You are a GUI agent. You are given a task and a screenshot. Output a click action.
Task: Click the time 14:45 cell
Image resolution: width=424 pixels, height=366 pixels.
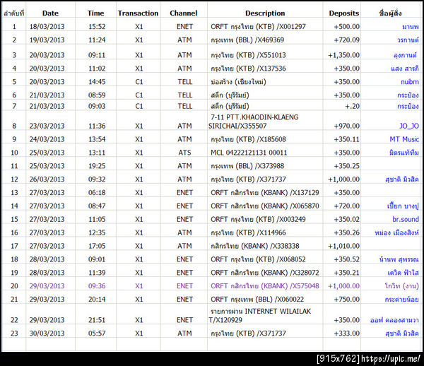point(97,82)
